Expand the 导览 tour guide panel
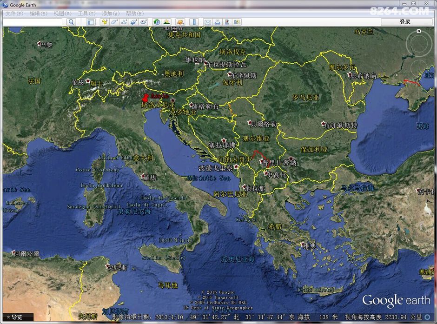Viewport: 437px width, 324px height. pos(17,317)
